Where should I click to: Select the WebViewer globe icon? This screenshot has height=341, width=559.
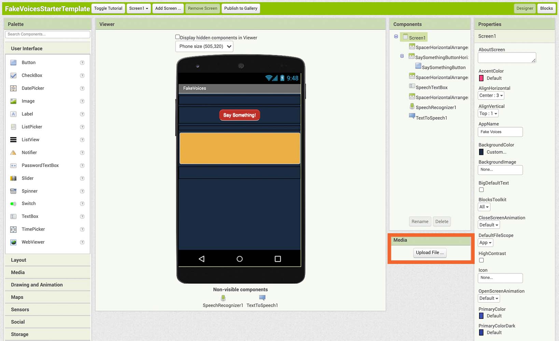click(x=13, y=242)
